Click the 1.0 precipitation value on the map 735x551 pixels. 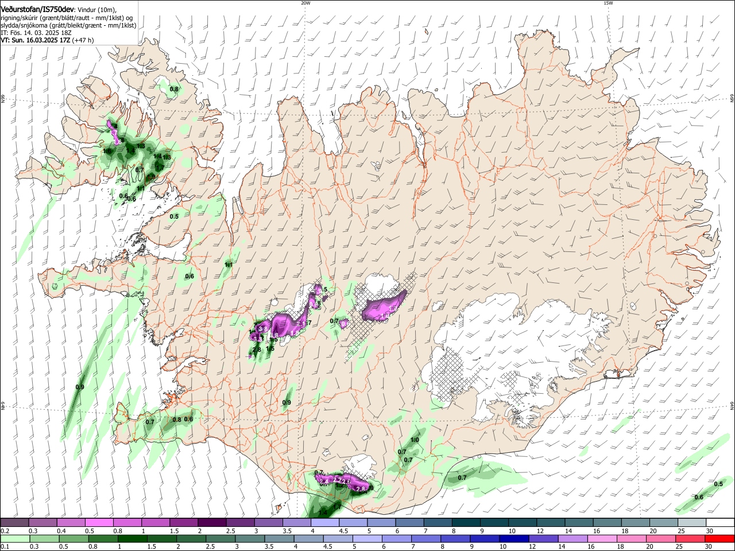point(415,440)
